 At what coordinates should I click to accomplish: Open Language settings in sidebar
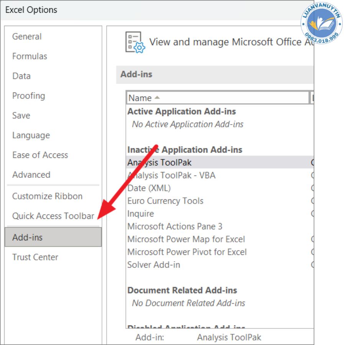[31, 135]
